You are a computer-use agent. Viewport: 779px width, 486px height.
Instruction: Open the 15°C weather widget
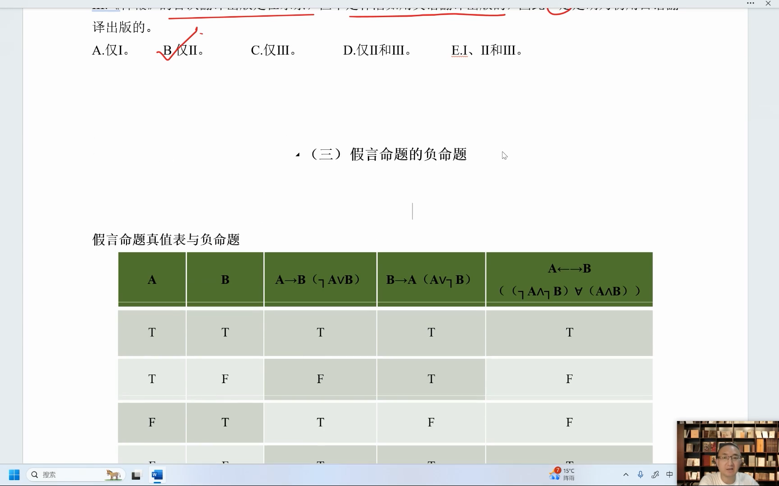click(x=562, y=474)
